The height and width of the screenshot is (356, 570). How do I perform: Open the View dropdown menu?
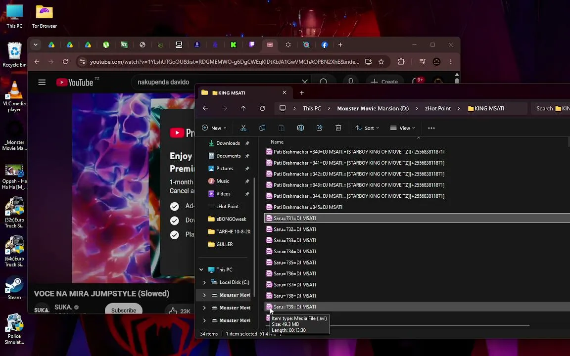pyautogui.click(x=402, y=128)
